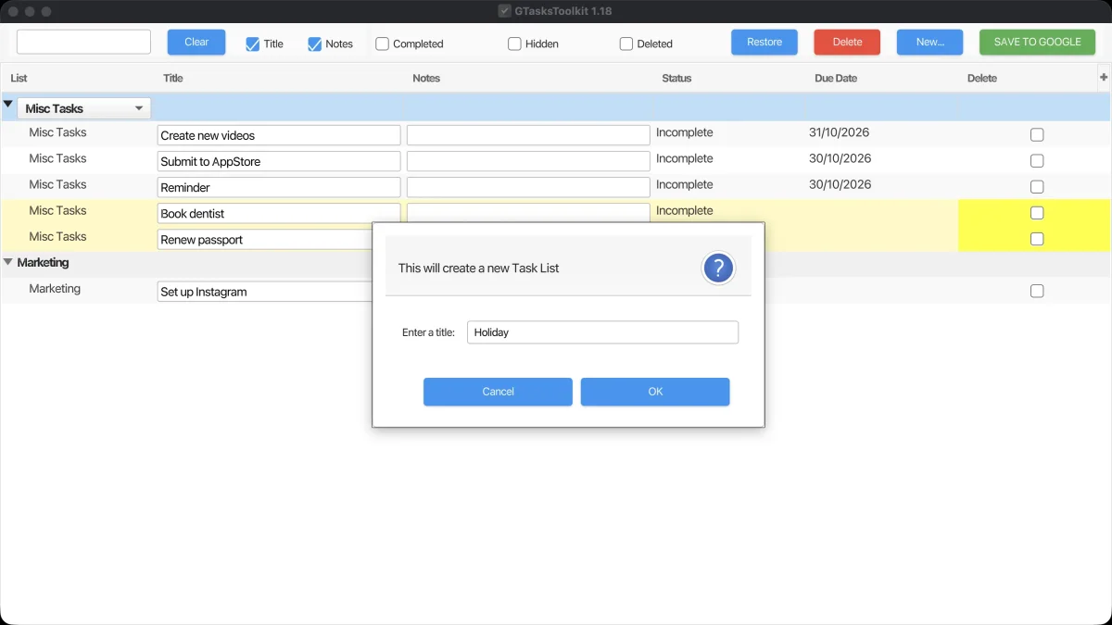Screen dimensions: 1112x625
Task: Sort by the Due Date column header
Action: click(836, 79)
